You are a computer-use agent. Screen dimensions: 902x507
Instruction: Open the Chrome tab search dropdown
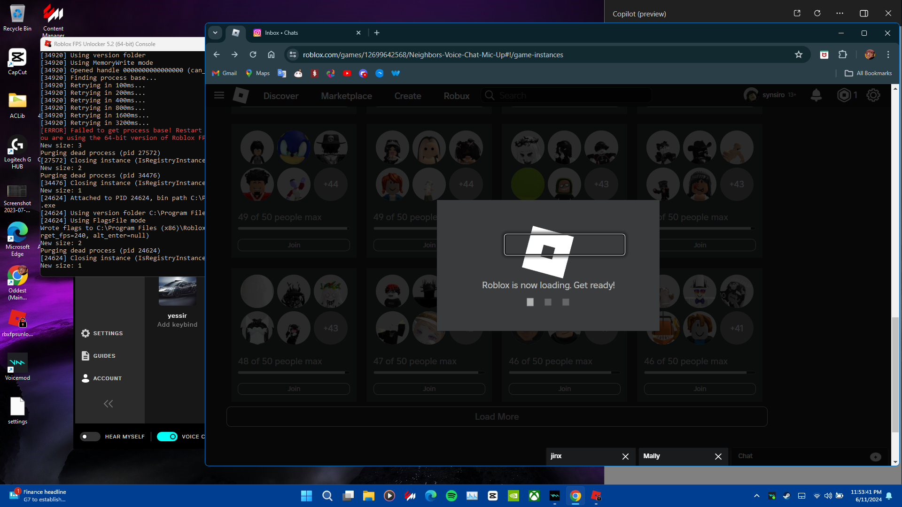pos(215,33)
